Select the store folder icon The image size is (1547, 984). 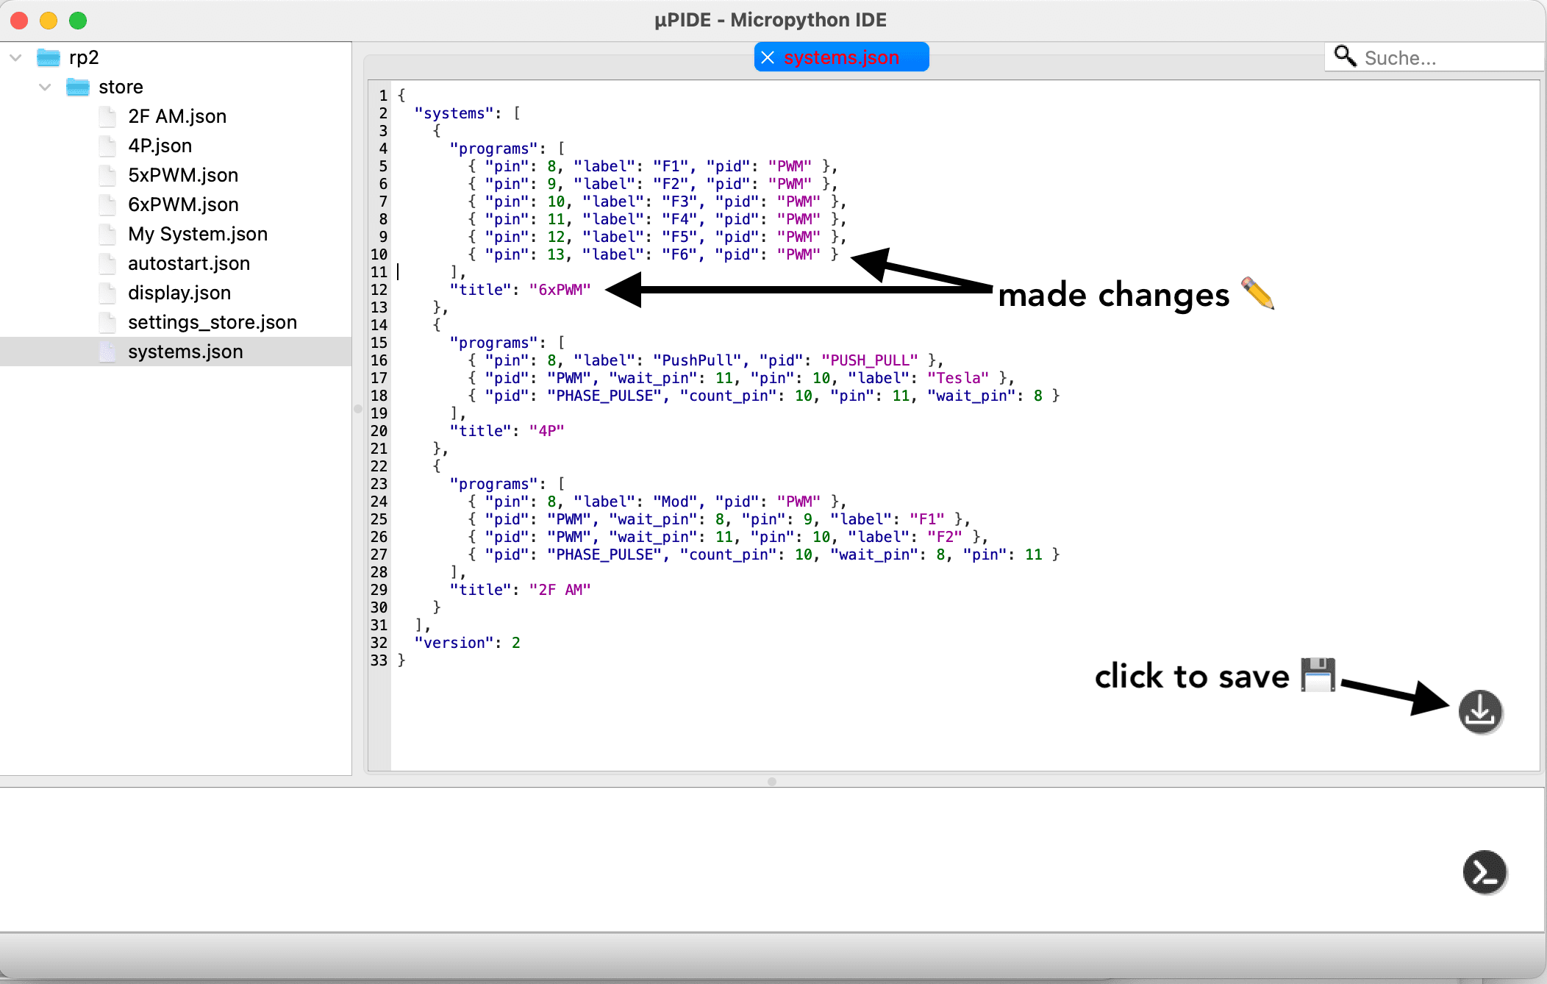[78, 87]
